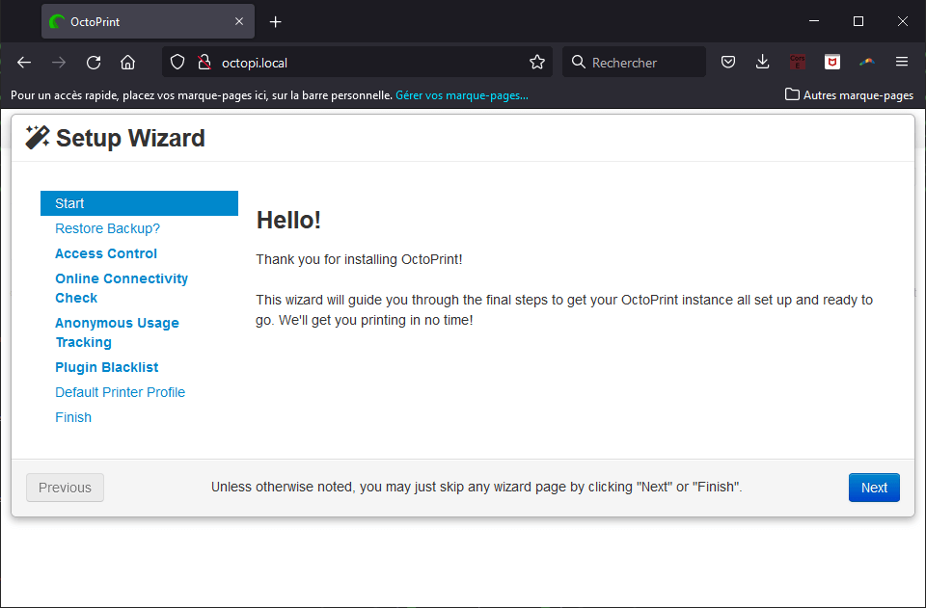
Task: Minimize the browser window
Action: pos(814,21)
